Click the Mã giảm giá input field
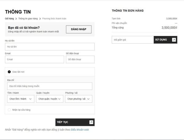 133,40
